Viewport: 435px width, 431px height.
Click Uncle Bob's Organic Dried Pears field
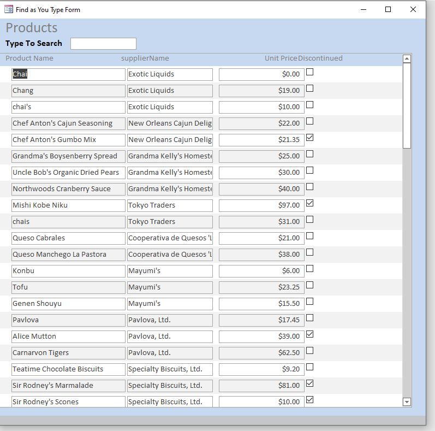68,173
